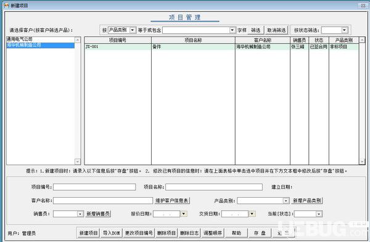Image resolution: width=370 pixels, height=242 pixels.
Task: Click the 客户名称 column header
Action: point(263,40)
